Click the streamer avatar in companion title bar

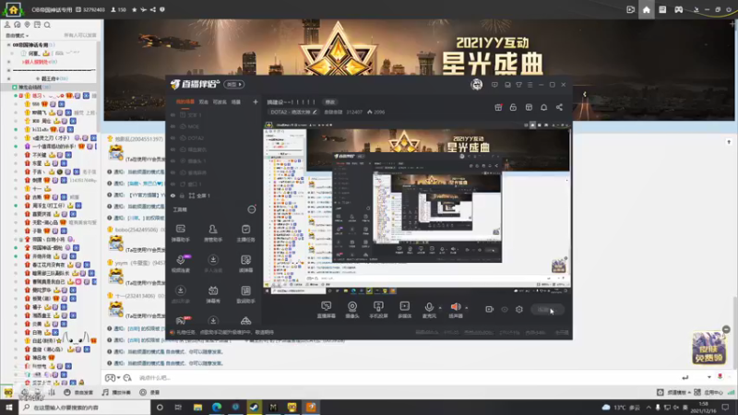click(476, 85)
